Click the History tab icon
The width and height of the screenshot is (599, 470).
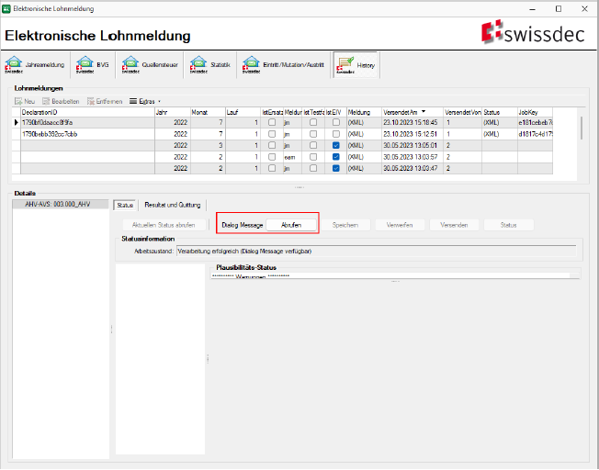tap(345, 62)
